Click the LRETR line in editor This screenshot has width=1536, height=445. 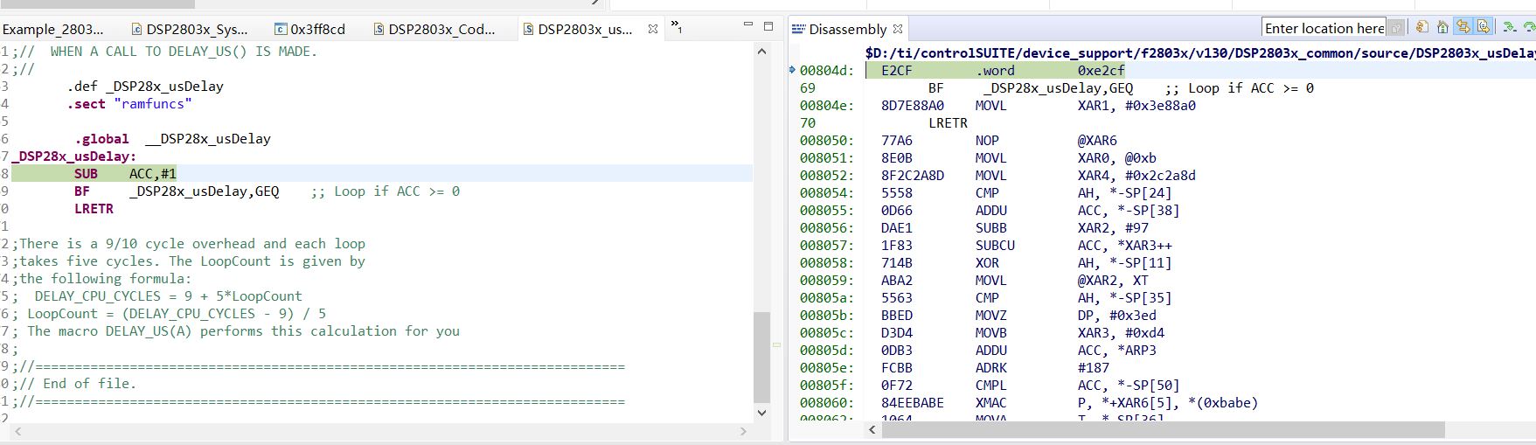coord(94,209)
